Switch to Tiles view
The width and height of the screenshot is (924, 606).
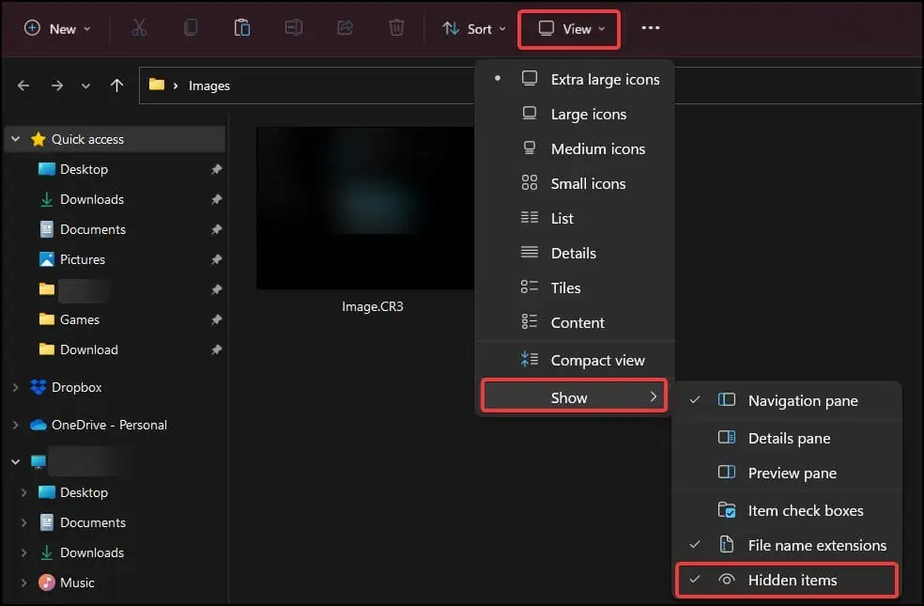point(575,287)
